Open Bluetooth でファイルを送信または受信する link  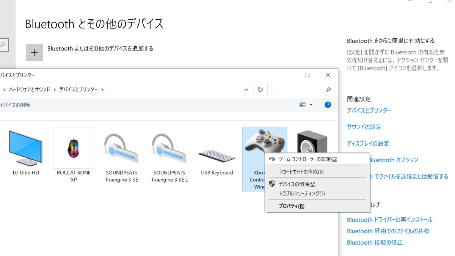[x=409, y=176]
